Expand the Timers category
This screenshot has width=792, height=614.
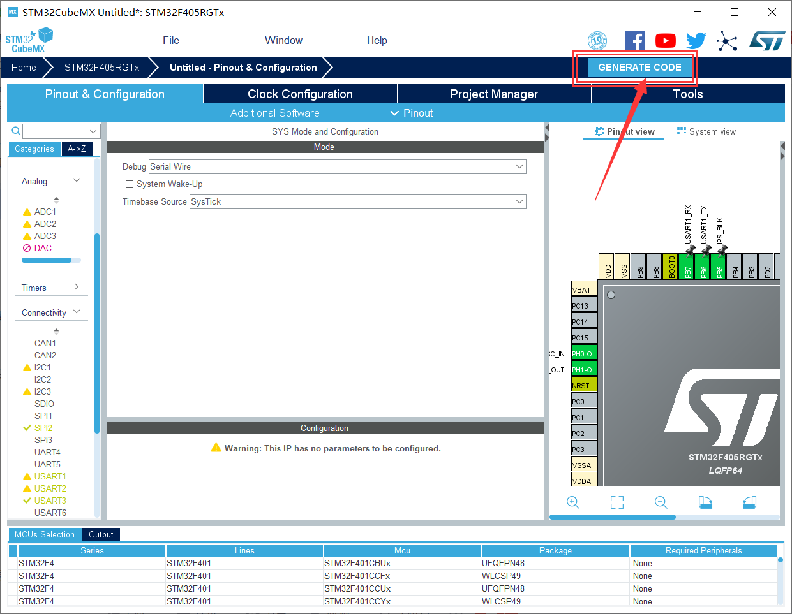77,287
